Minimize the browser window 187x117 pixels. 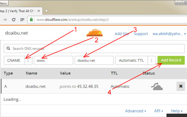pos(178,3)
